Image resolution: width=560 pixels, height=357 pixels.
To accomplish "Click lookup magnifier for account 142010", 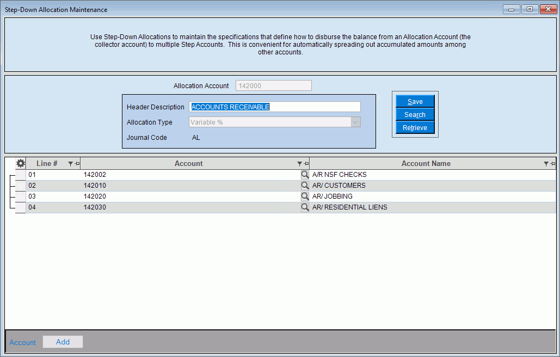I will coord(305,186).
